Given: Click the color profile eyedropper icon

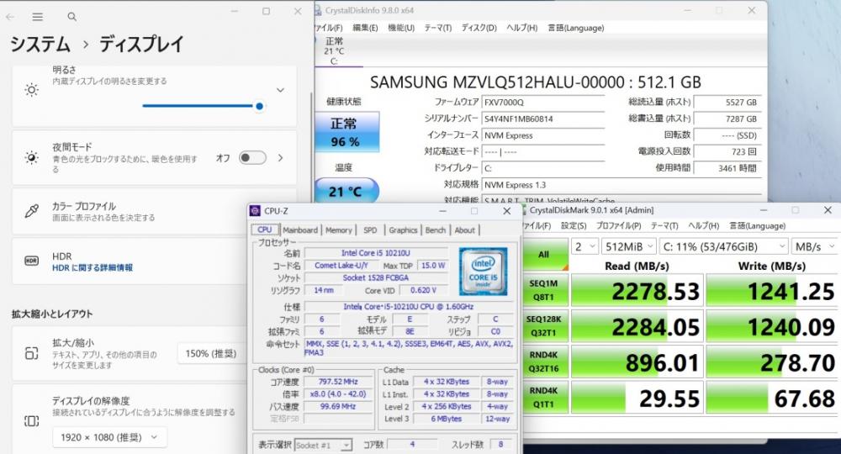Looking at the screenshot, I should [32, 211].
